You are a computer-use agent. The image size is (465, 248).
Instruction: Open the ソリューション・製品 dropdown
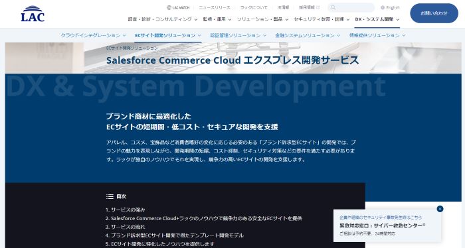point(262,19)
